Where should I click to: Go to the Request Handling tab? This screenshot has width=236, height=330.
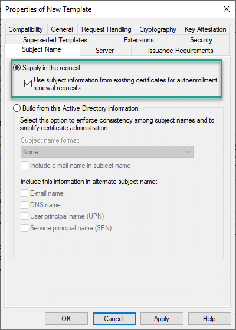click(106, 29)
